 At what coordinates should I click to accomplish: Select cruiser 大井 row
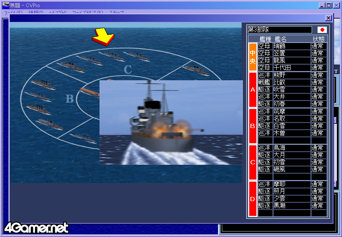click(292, 97)
